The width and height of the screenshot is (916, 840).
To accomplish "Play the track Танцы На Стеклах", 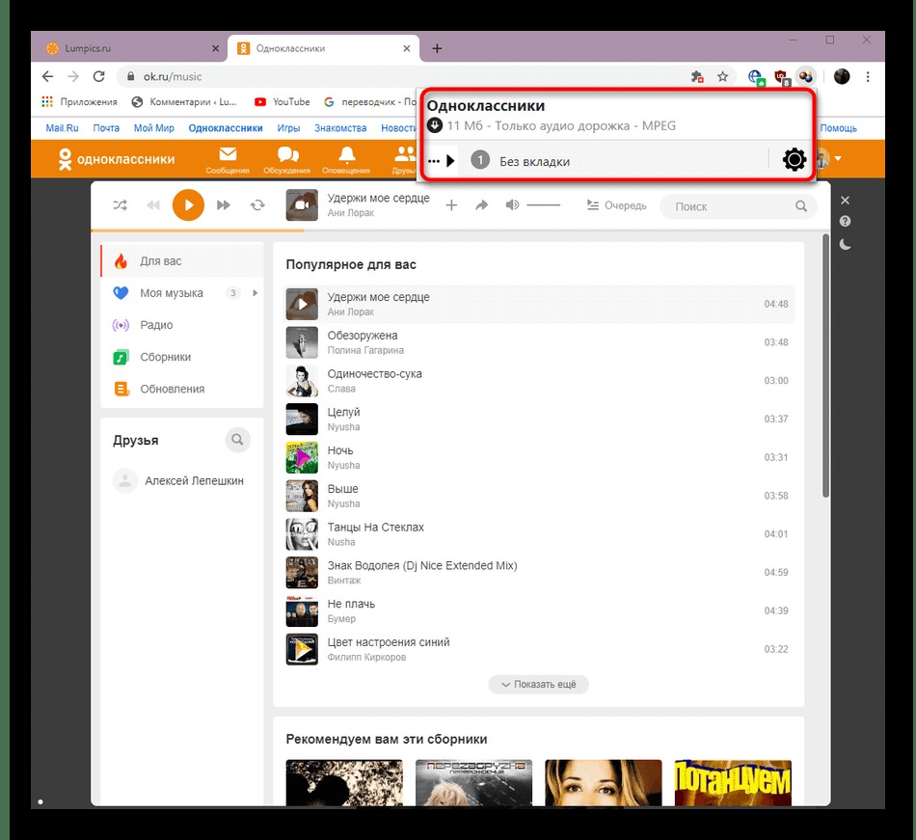I will coord(539,534).
